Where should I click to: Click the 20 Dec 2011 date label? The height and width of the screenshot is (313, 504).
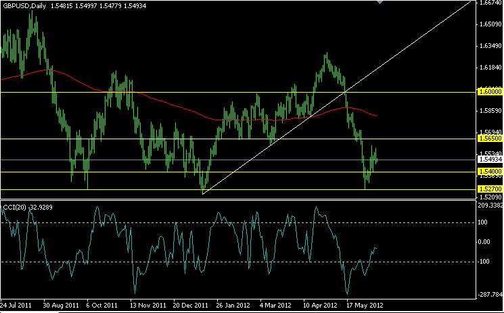191,305
